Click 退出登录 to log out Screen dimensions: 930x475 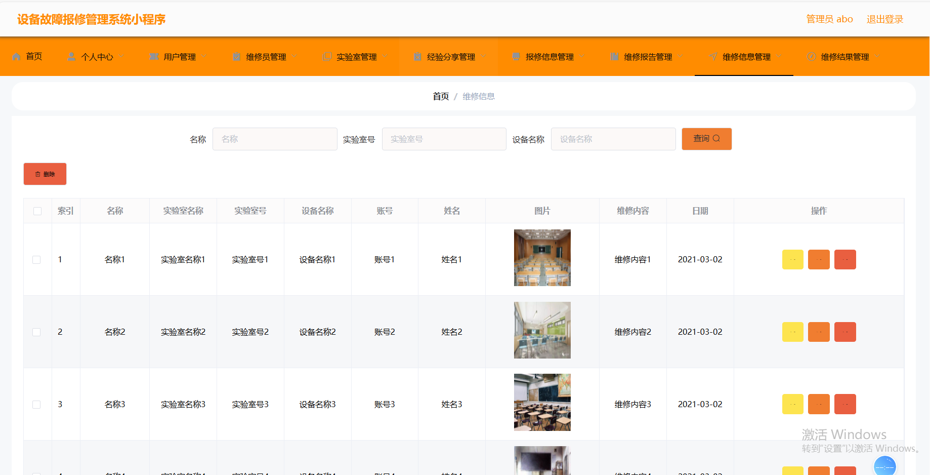[884, 19]
